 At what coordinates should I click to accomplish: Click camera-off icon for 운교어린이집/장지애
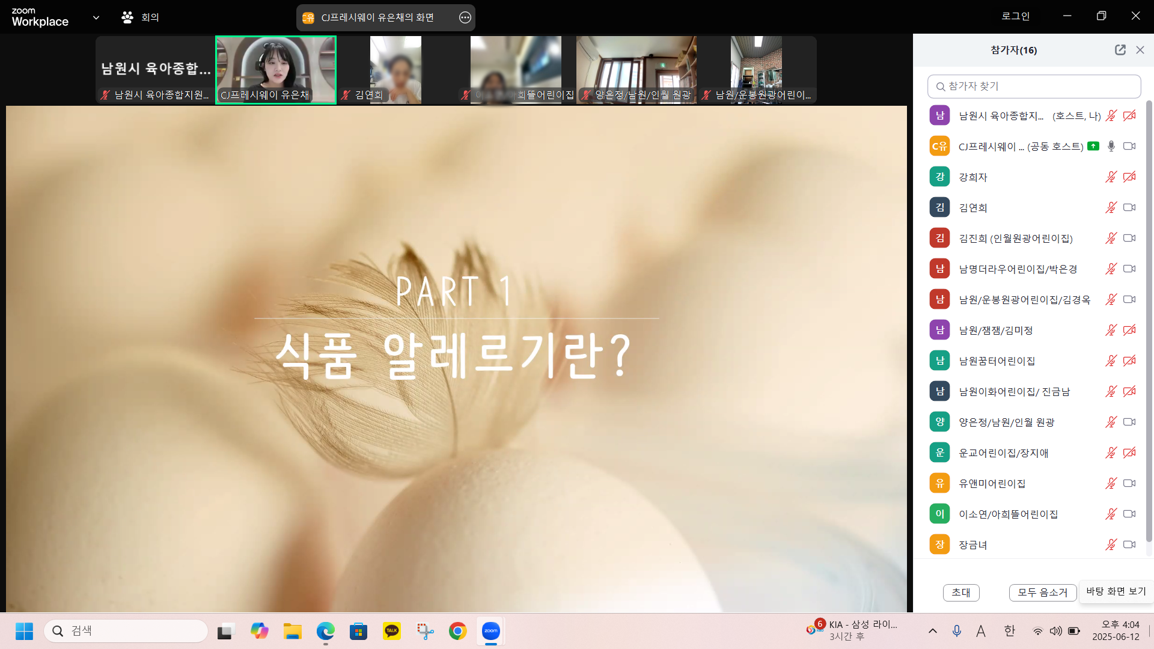tap(1129, 453)
